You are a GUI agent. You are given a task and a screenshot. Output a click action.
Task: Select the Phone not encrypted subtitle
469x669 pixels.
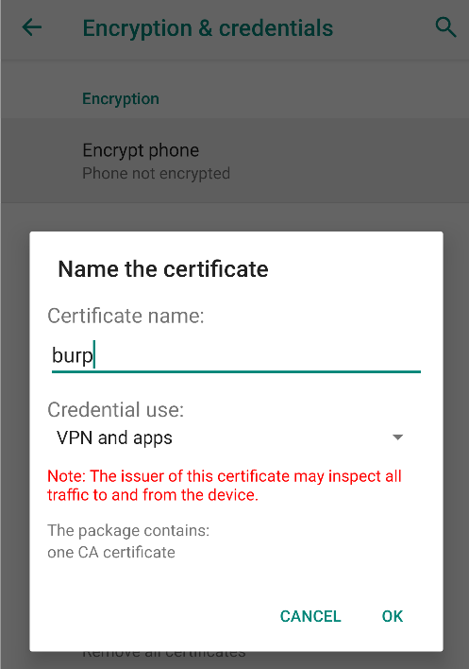pos(156,174)
